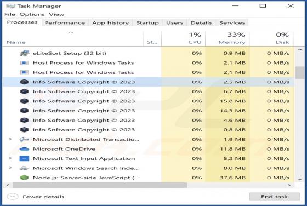This screenshot has height=206, width=307.
Task: Click the Fewer details link
Action: pyautogui.click(x=43, y=197)
